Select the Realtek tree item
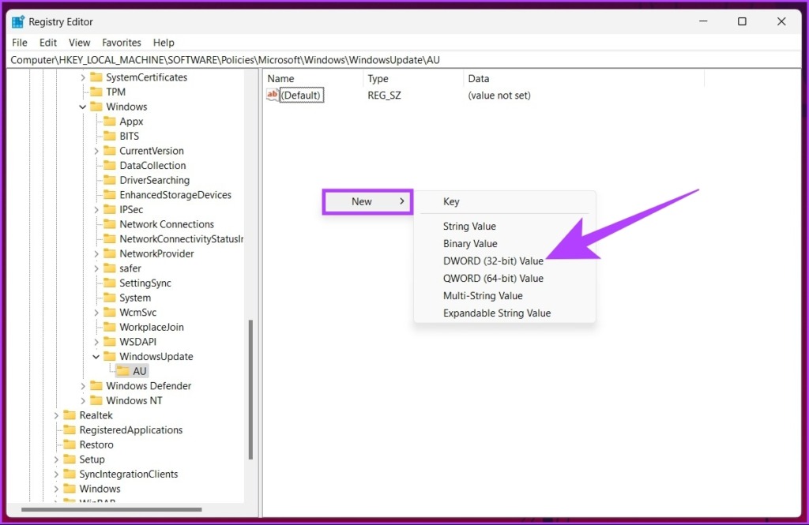 coord(96,415)
